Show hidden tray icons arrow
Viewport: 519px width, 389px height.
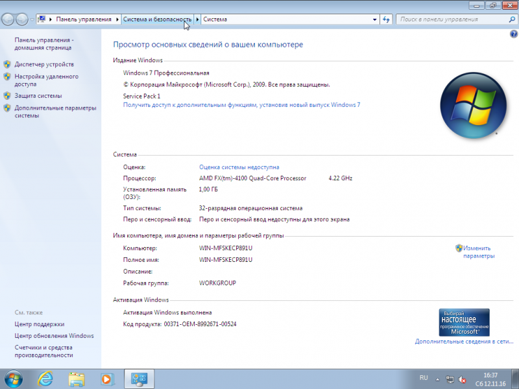[437, 379]
